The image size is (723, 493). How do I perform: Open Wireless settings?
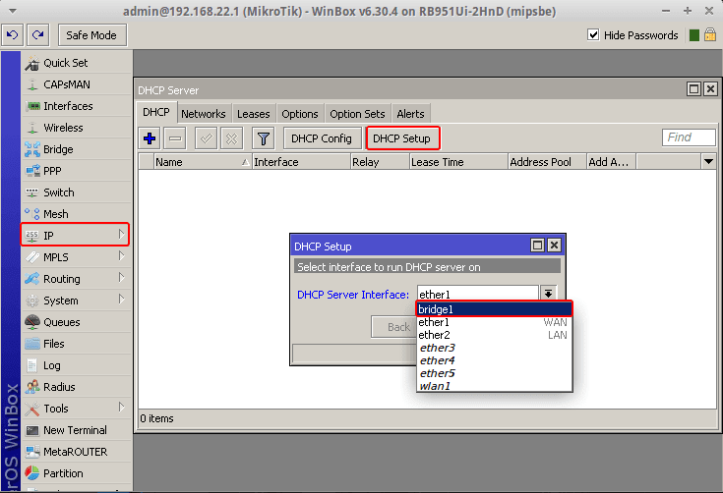coord(76,128)
